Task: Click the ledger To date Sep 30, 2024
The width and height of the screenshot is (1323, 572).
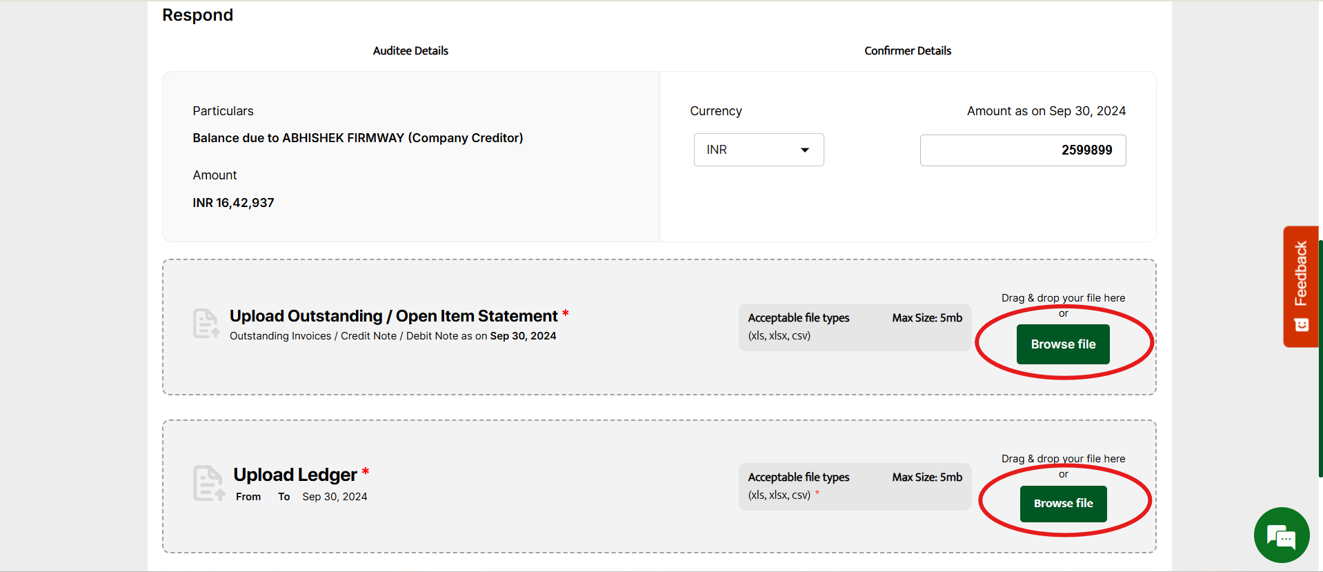Action: tap(335, 497)
